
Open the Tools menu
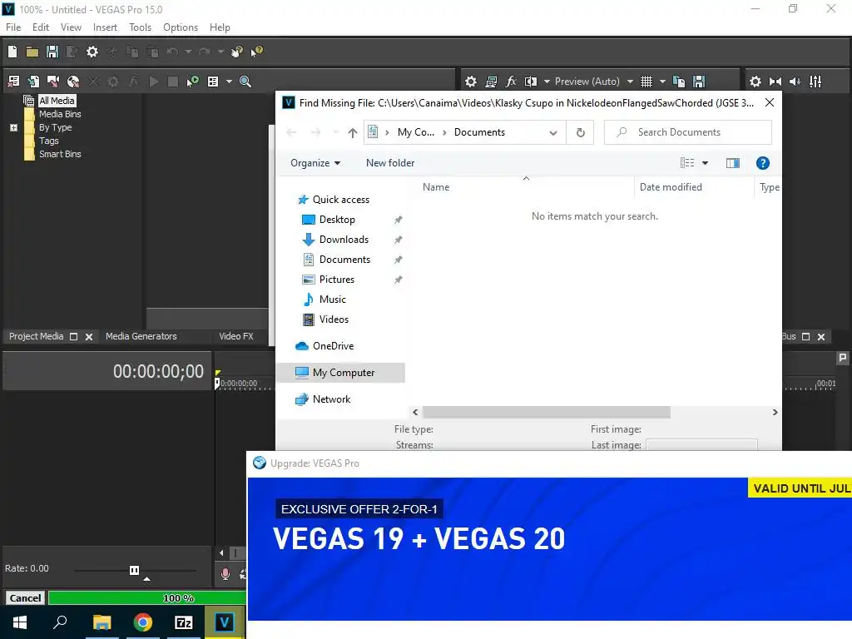[x=140, y=27]
